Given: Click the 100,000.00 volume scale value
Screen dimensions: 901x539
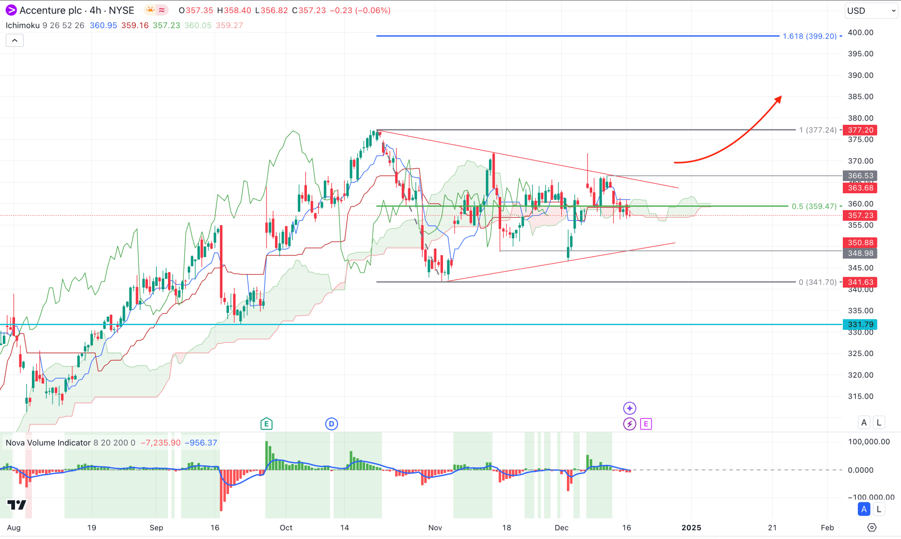Looking at the screenshot, I should point(869,441).
